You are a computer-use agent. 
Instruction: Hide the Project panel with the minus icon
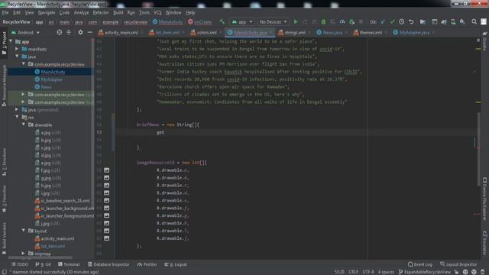(89, 32)
